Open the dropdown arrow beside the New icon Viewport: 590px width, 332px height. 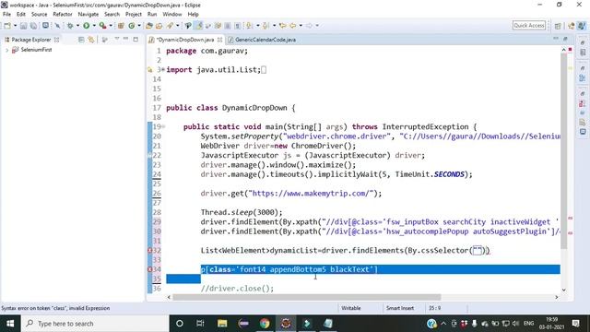pos(15,26)
